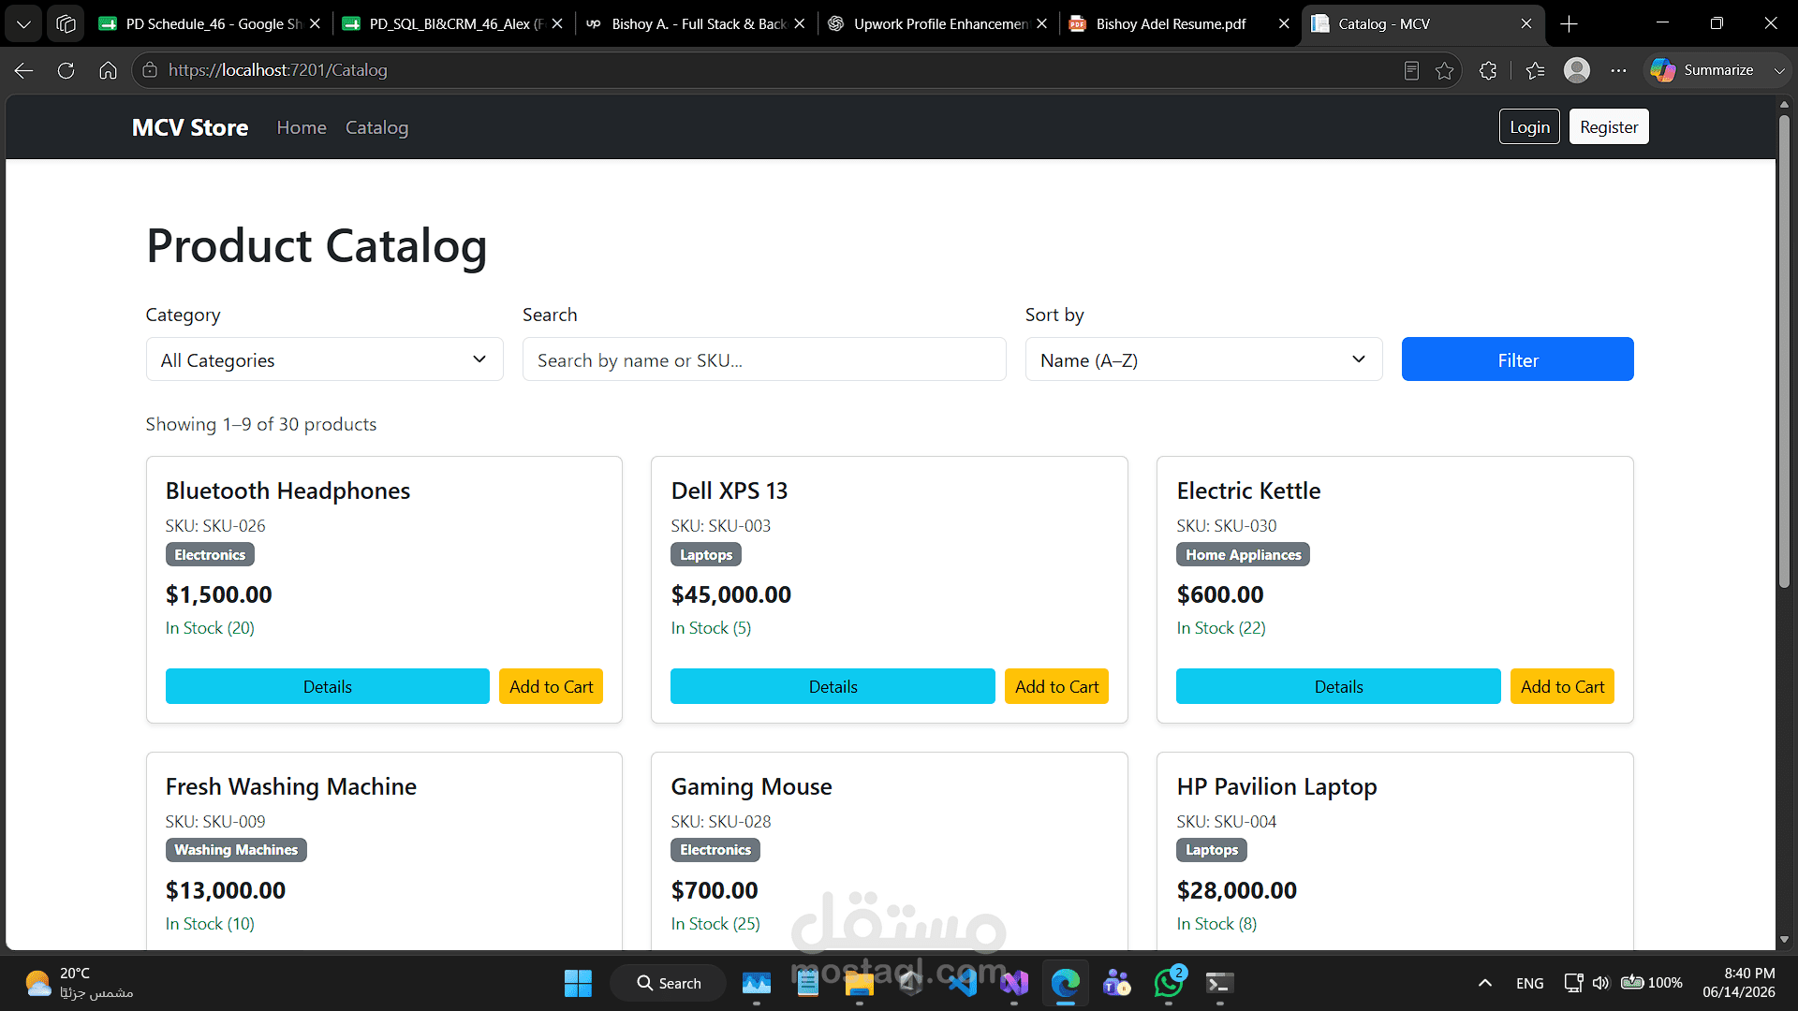
Task: Switch to PD Schedule_46 Google Sheets tab
Action: [x=211, y=23]
